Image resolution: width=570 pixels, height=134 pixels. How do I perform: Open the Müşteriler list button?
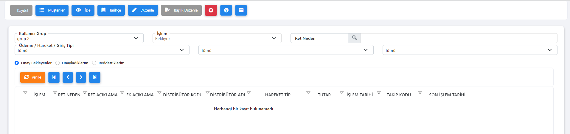coord(52,10)
